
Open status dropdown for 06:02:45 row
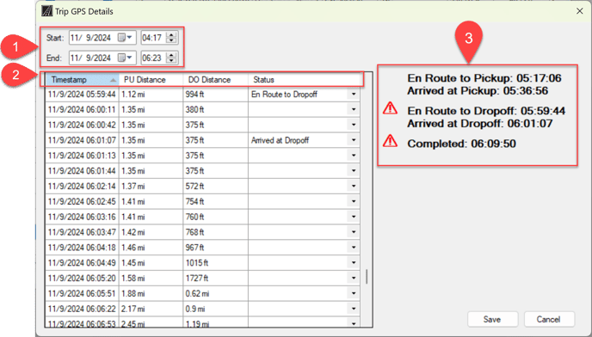click(x=354, y=201)
